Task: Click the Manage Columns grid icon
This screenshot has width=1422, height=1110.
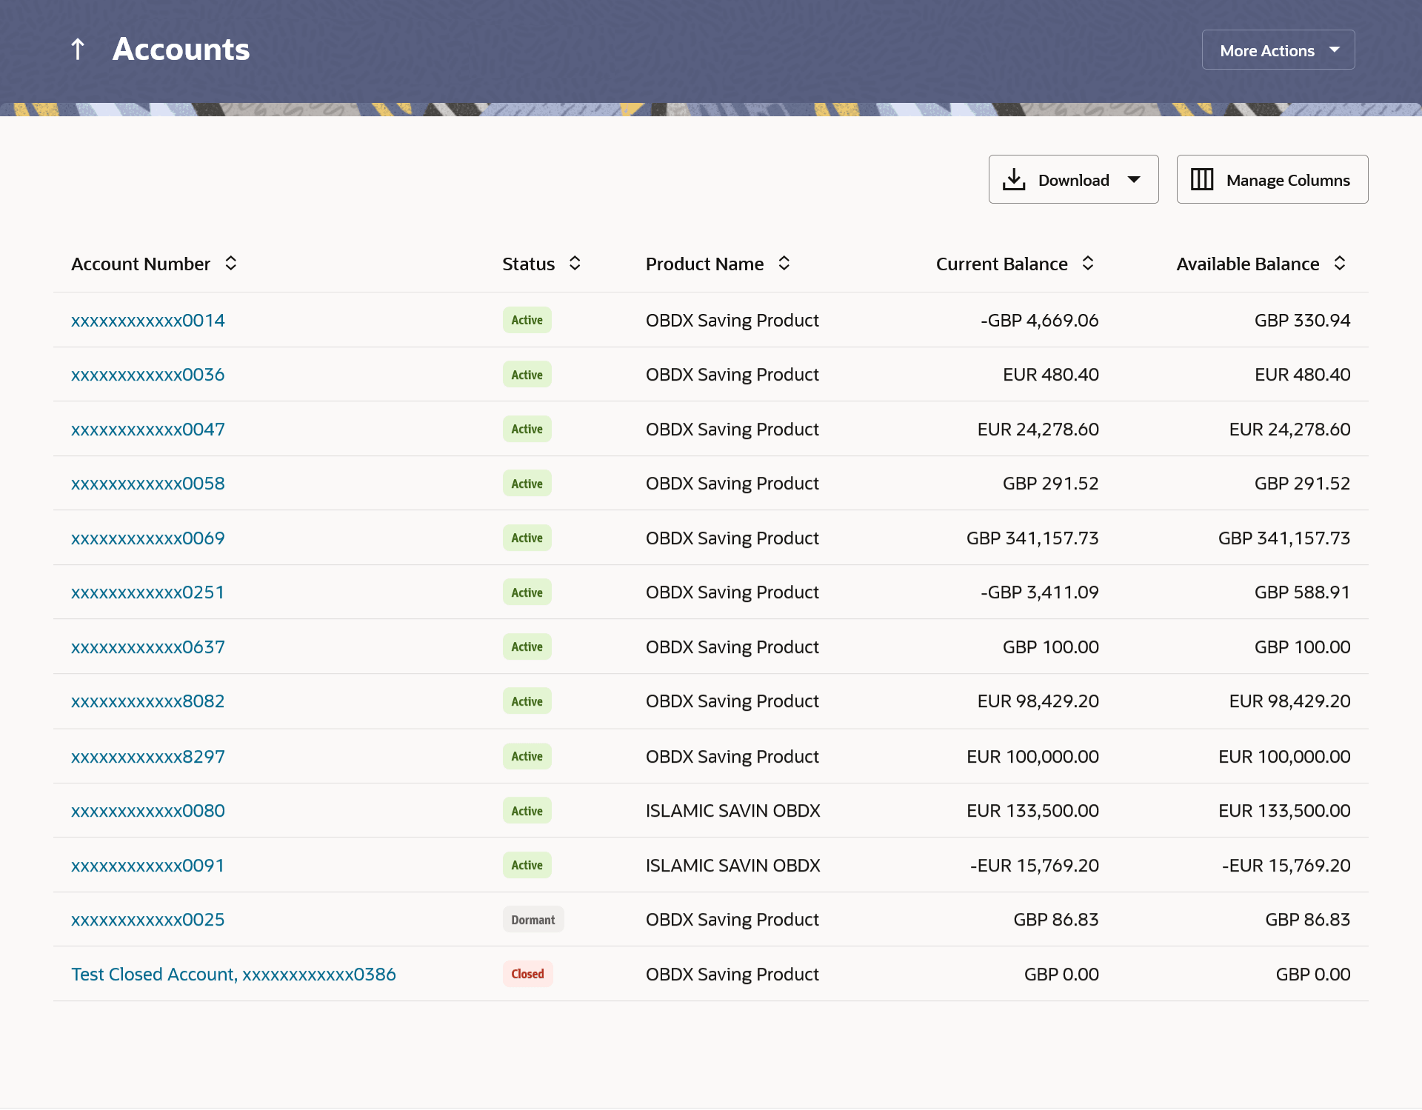Action: pyautogui.click(x=1202, y=180)
